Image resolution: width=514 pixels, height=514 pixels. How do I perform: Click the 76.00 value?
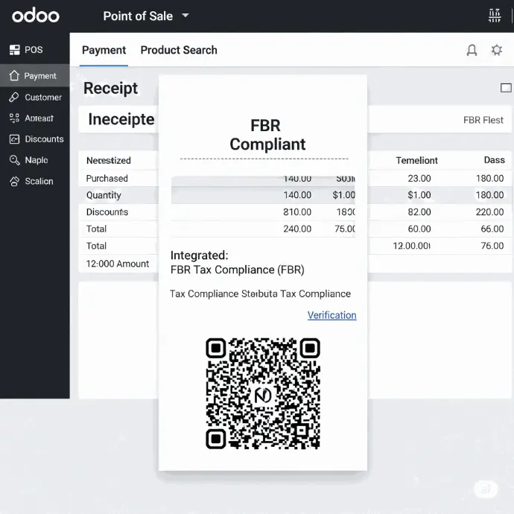tap(492, 246)
